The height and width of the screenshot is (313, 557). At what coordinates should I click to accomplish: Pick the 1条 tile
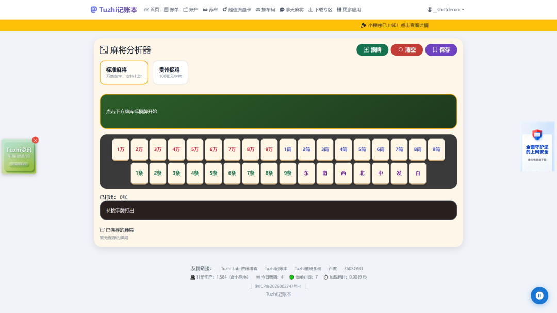139,173
